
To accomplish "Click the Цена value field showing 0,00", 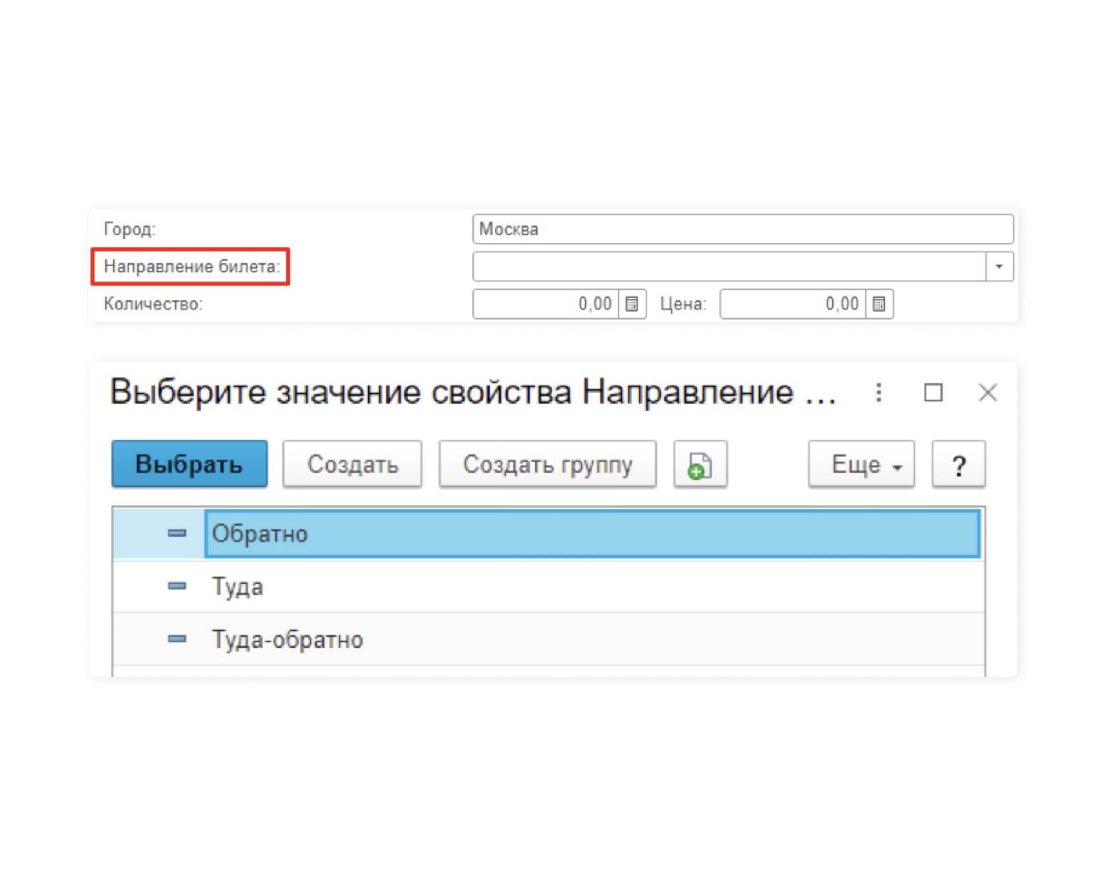I will (x=797, y=304).
